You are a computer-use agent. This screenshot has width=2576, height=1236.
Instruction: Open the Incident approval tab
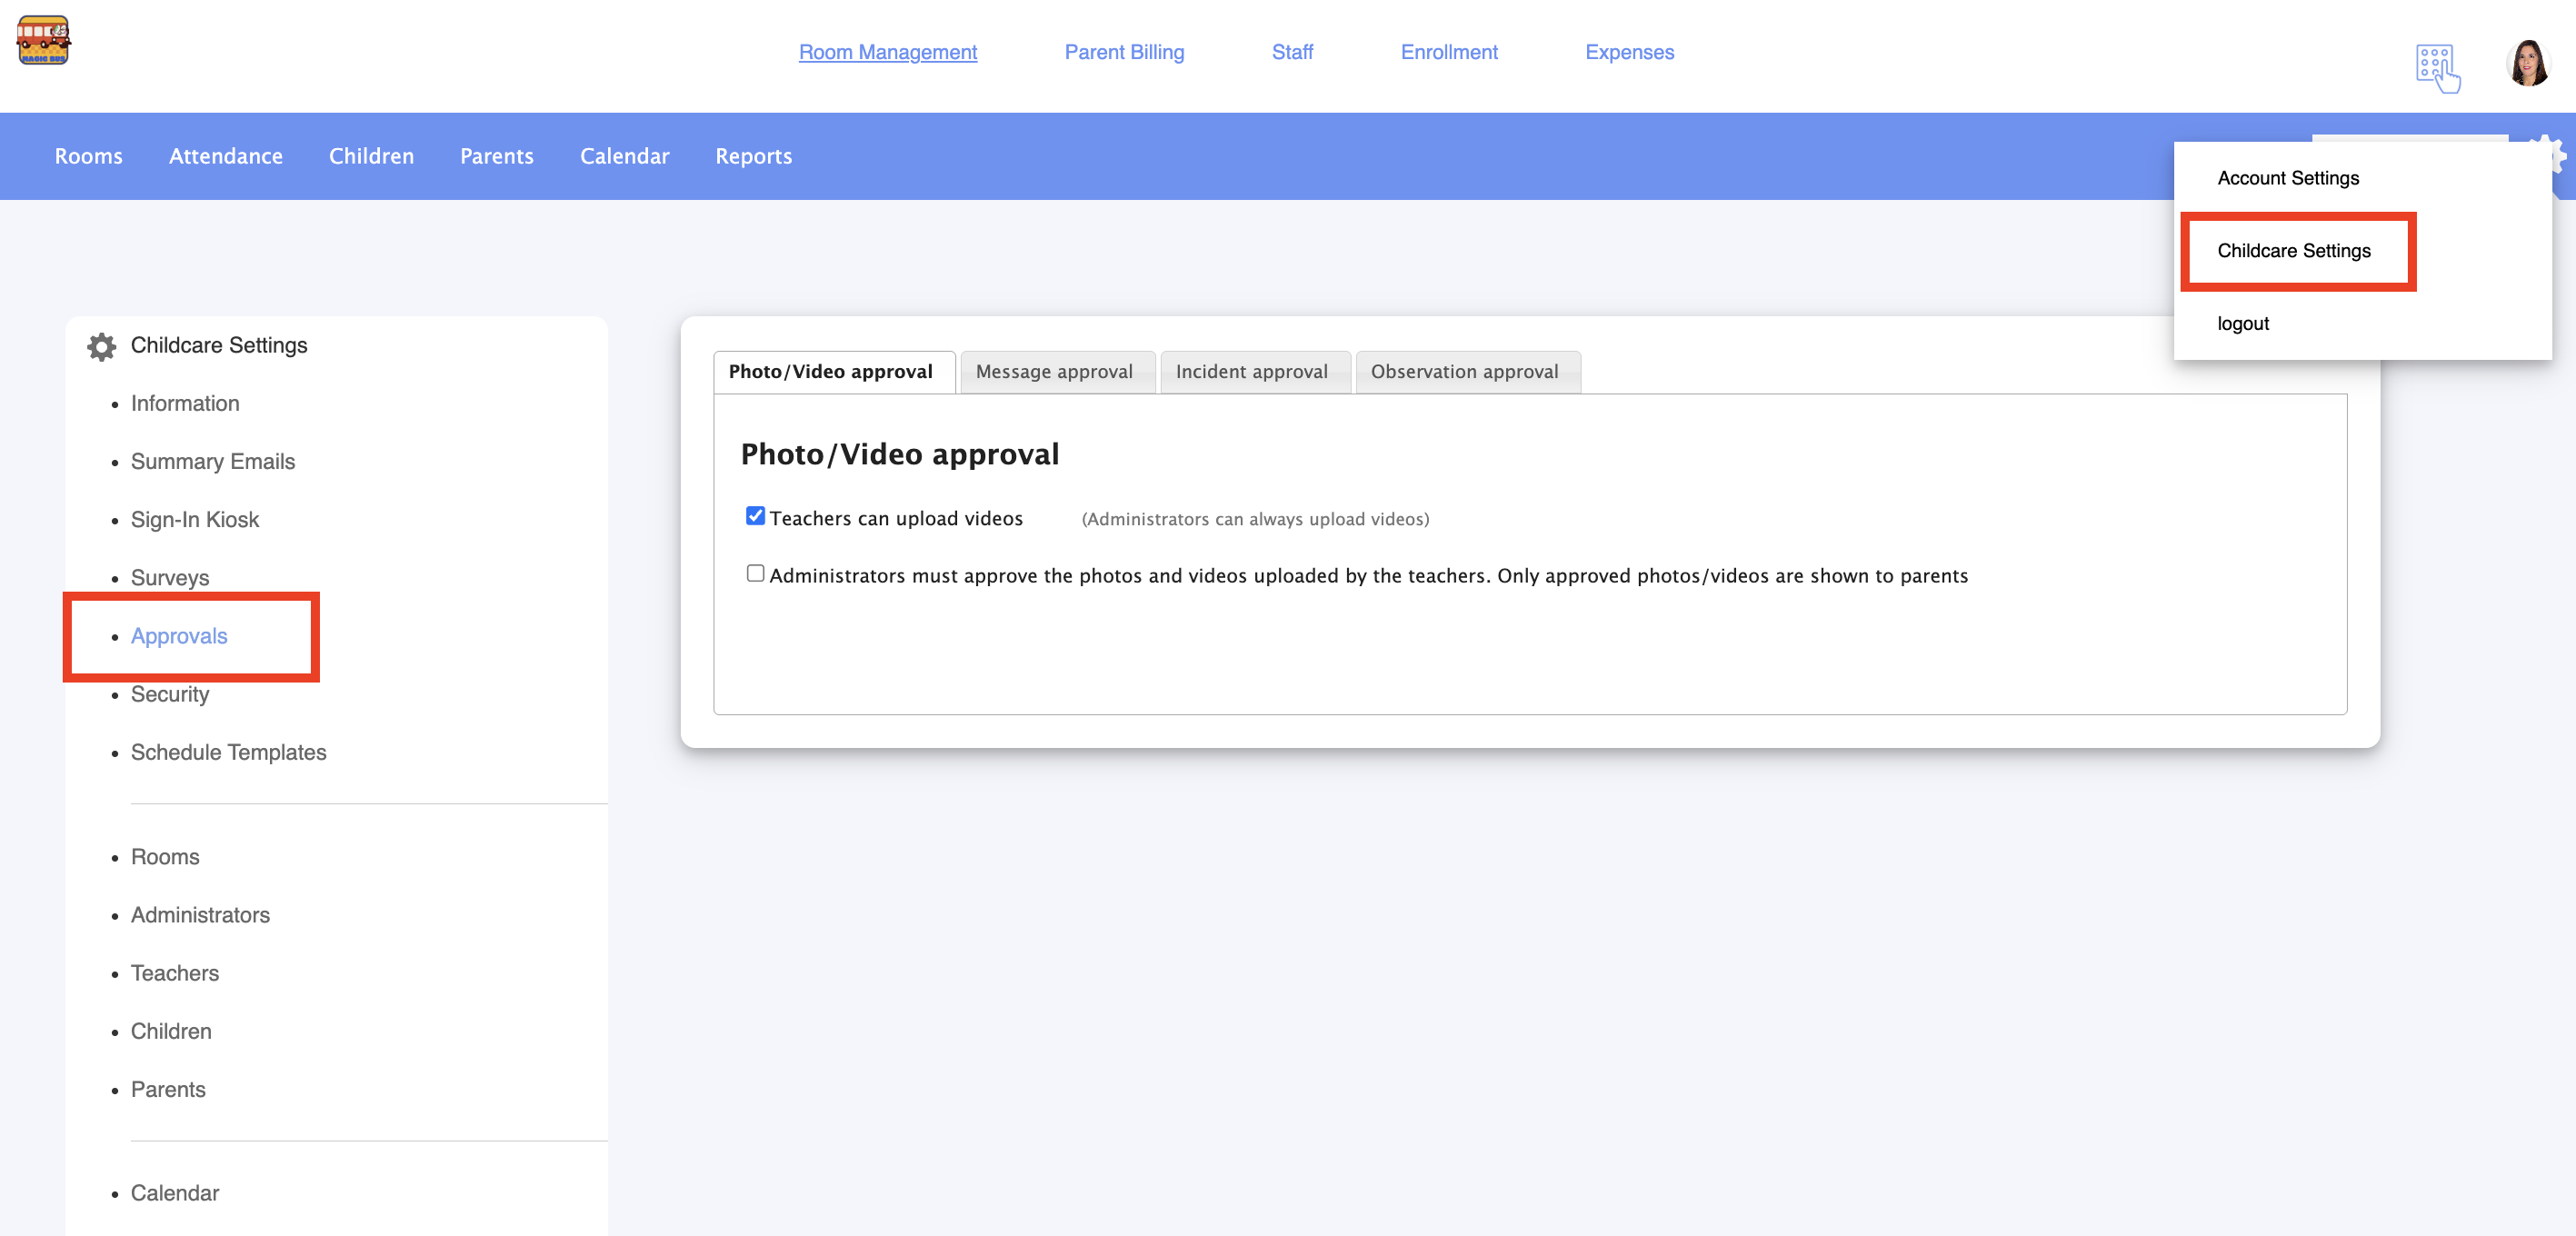pos(1251,372)
